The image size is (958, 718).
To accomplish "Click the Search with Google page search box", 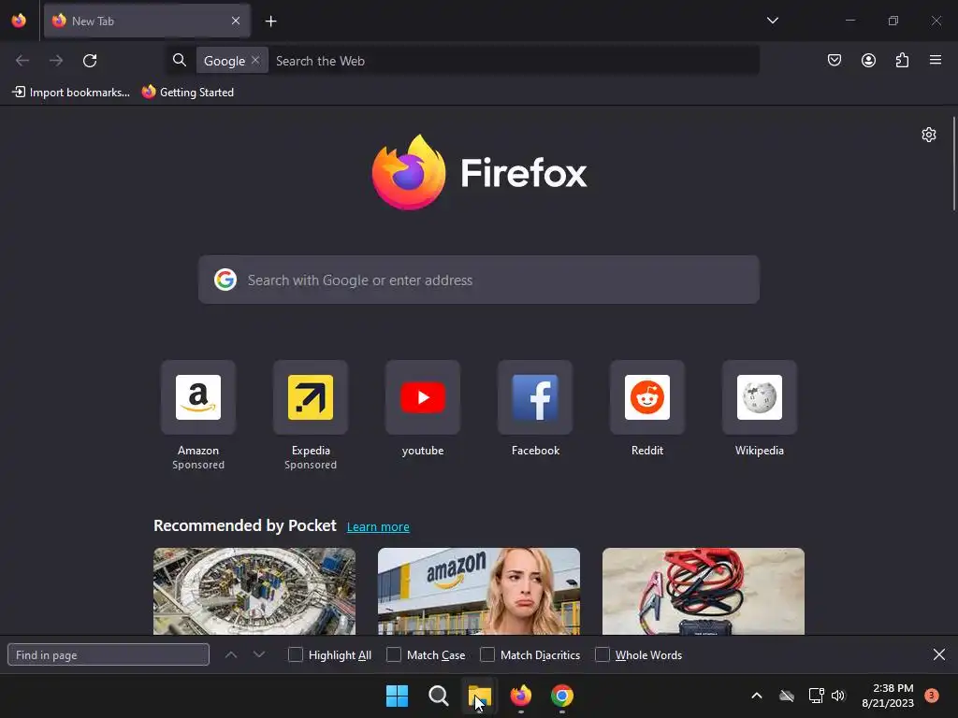I will click(478, 280).
